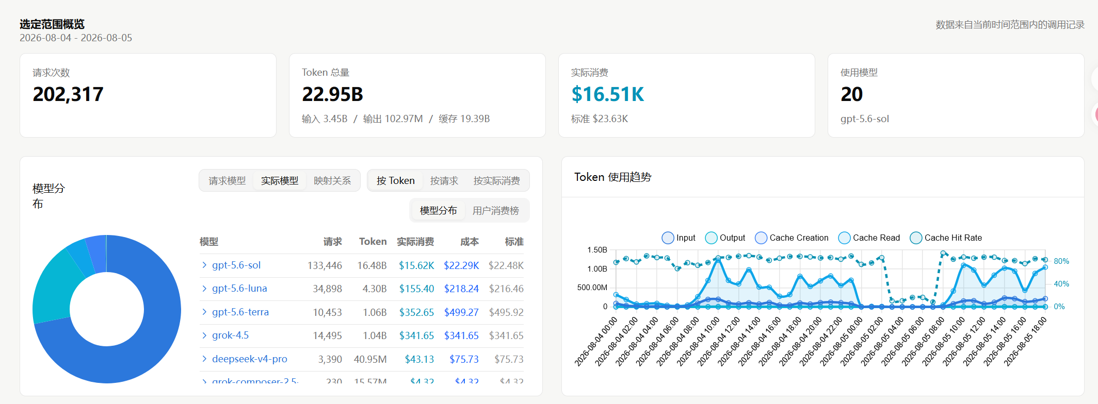The width and height of the screenshot is (1098, 404).
Task: Expand the gpt-5.6-luna row chevron
Action: pyautogui.click(x=204, y=288)
